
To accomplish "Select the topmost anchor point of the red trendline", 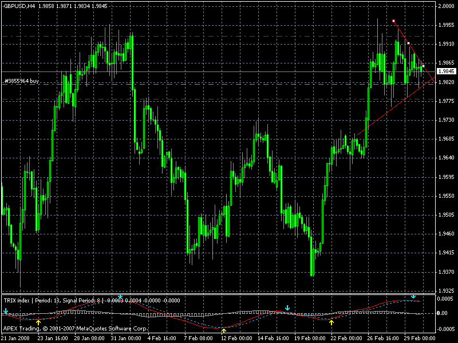I will [x=394, y=21].
